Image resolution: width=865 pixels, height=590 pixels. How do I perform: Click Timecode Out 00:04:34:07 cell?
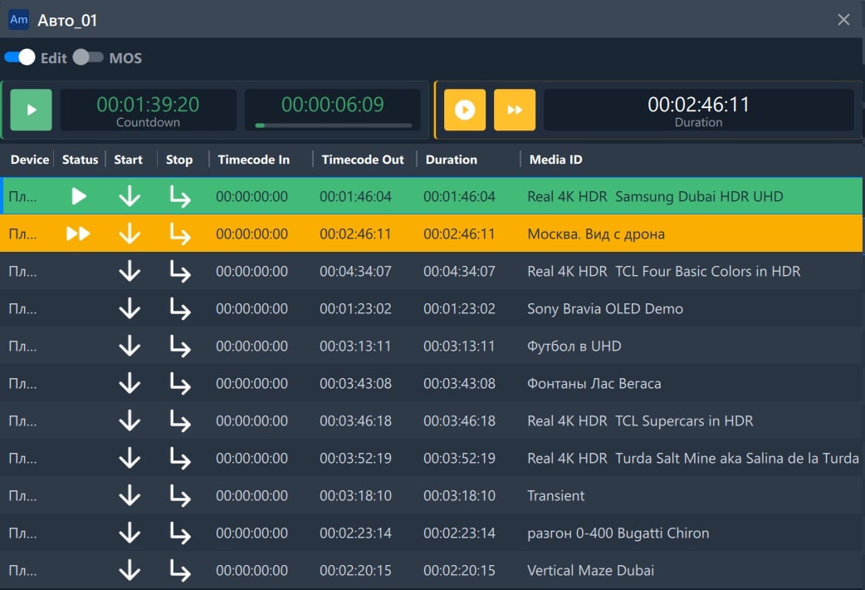pyautogui.click(x=355, y=271)
